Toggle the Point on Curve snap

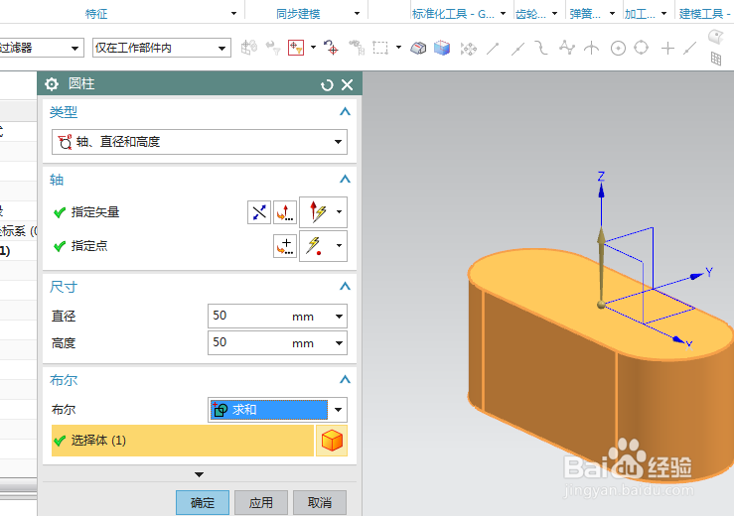coord(690,48)
